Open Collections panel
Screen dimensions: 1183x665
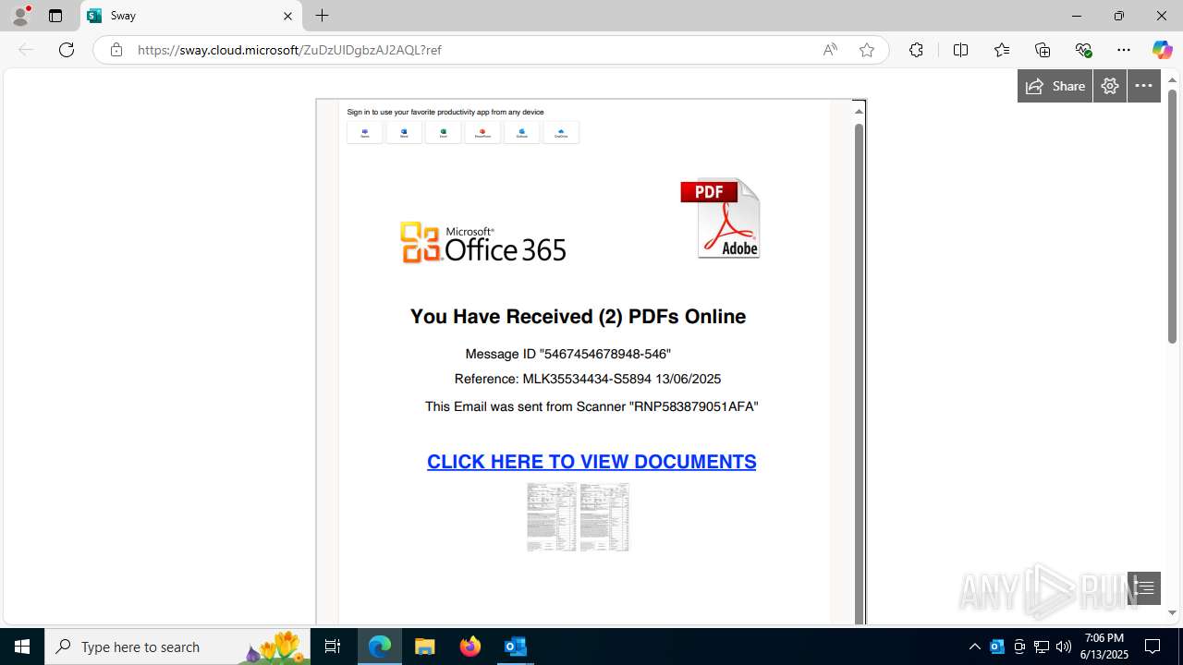pos(1043,50)
